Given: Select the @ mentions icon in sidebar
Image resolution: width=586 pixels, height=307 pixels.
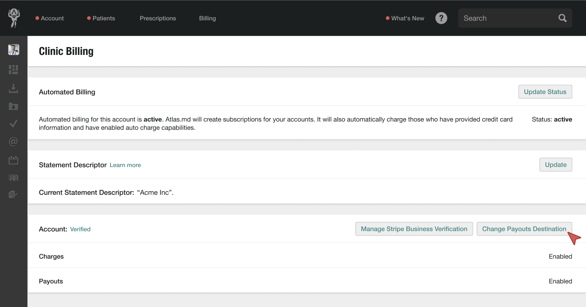Looking at the screenshot, I should (14, 141).
